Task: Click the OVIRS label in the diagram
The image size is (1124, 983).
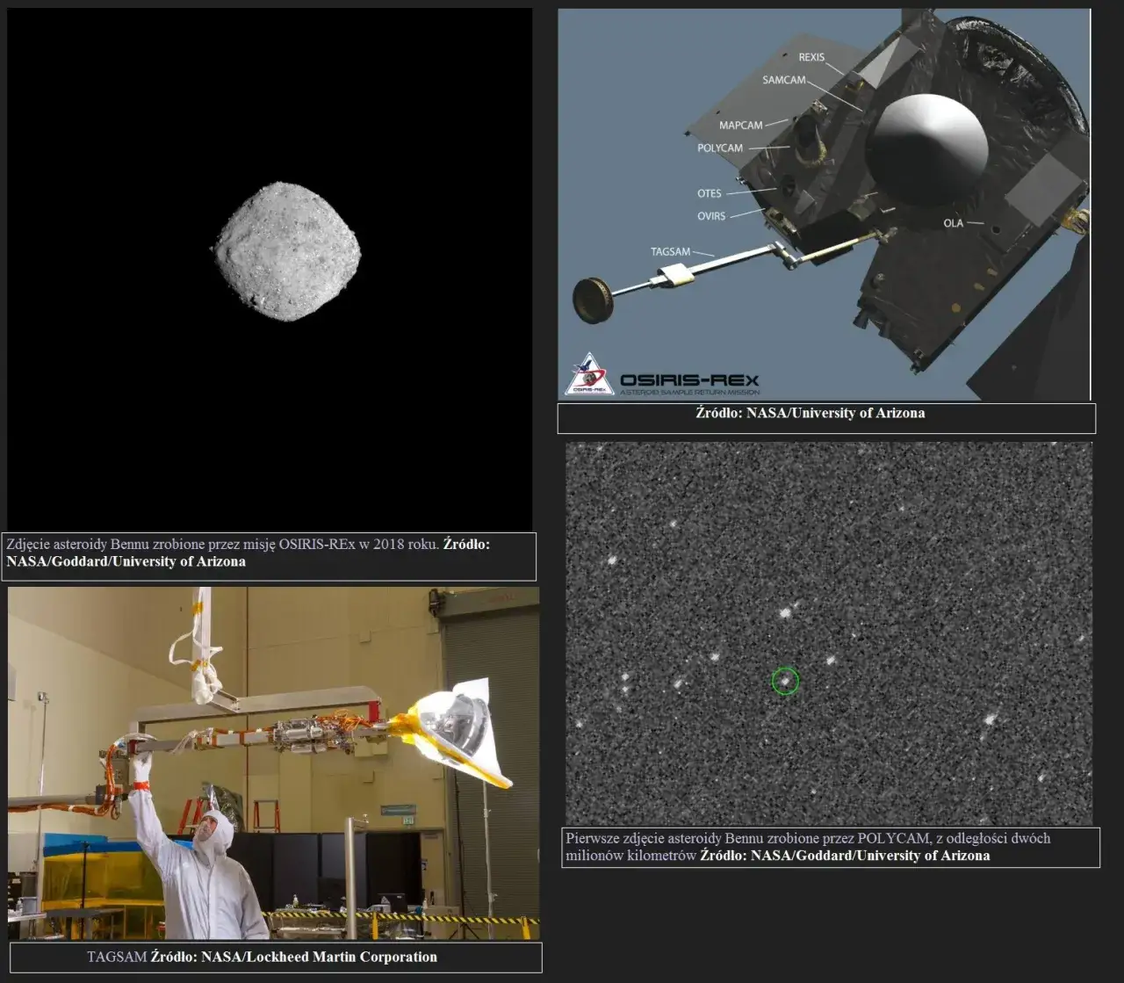Action: [x=711, y=216]
